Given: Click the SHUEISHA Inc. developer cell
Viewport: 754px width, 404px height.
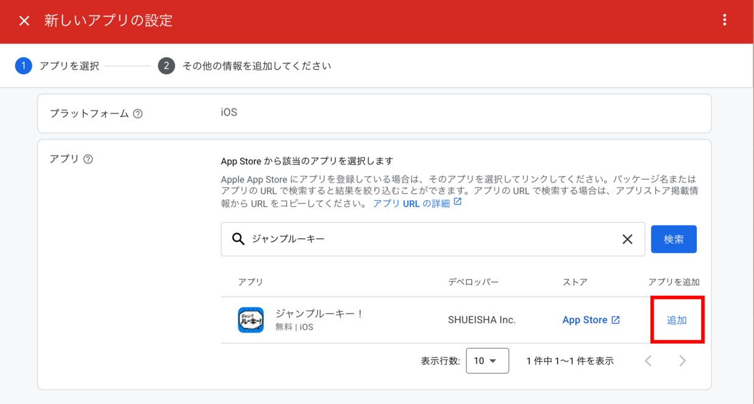Looking at the screenshot, I should pos(482,320).
